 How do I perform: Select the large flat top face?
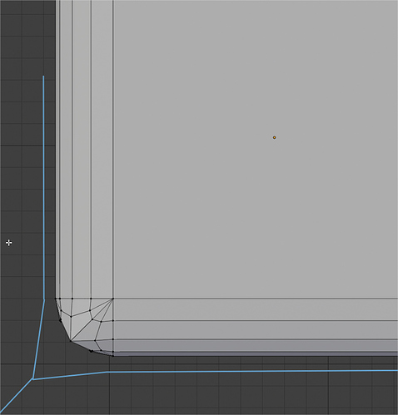[x=256, y=149]
